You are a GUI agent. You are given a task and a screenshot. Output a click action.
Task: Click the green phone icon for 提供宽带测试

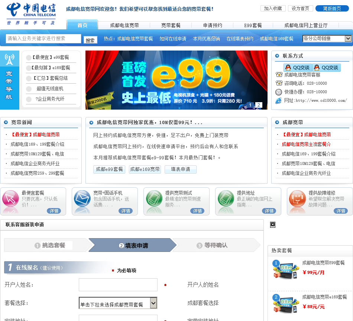[154, 198]
